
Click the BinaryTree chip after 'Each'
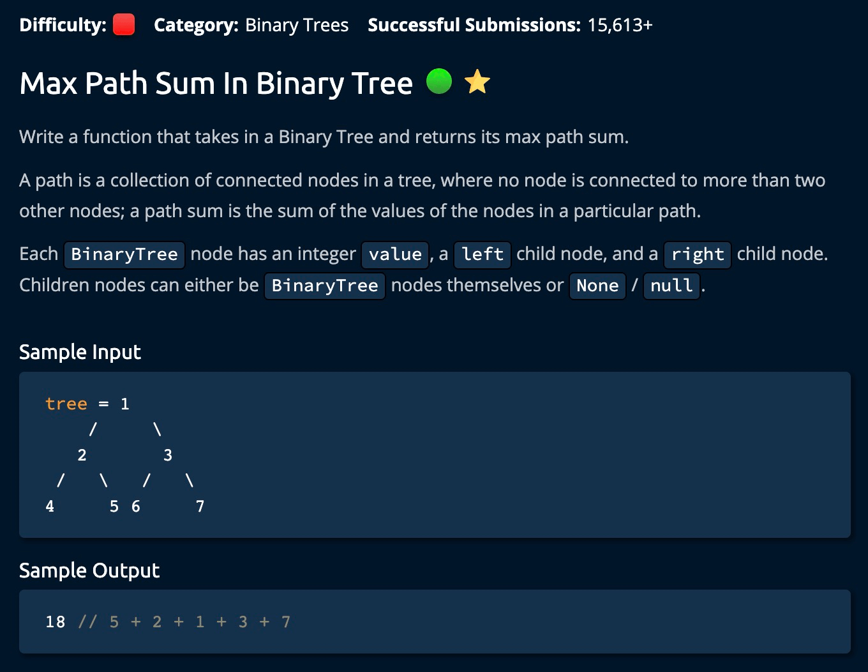click(124, 254)
